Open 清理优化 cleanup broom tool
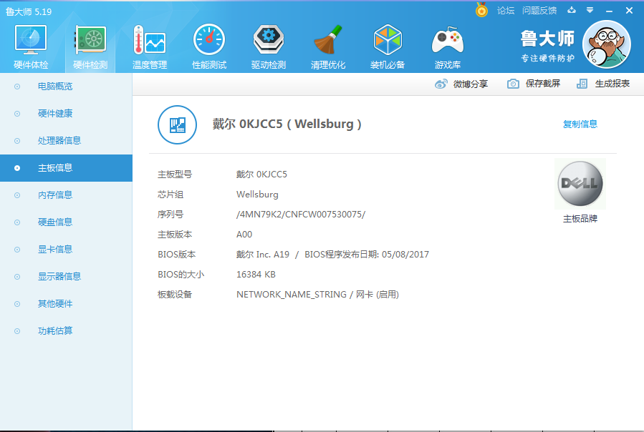This screenshot has height=432, width=644. pos(328,40)
